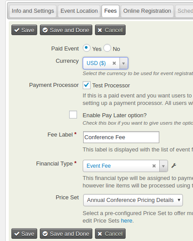The width and height of the screenshot is (193, 241).
Task: Click the 'here' link for Price Sets
Action: point(126,220)
